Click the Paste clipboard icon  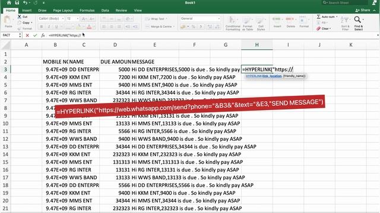(8, 20)
